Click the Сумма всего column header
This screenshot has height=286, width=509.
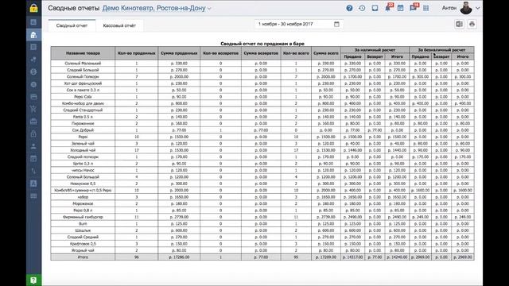[326, 53]
